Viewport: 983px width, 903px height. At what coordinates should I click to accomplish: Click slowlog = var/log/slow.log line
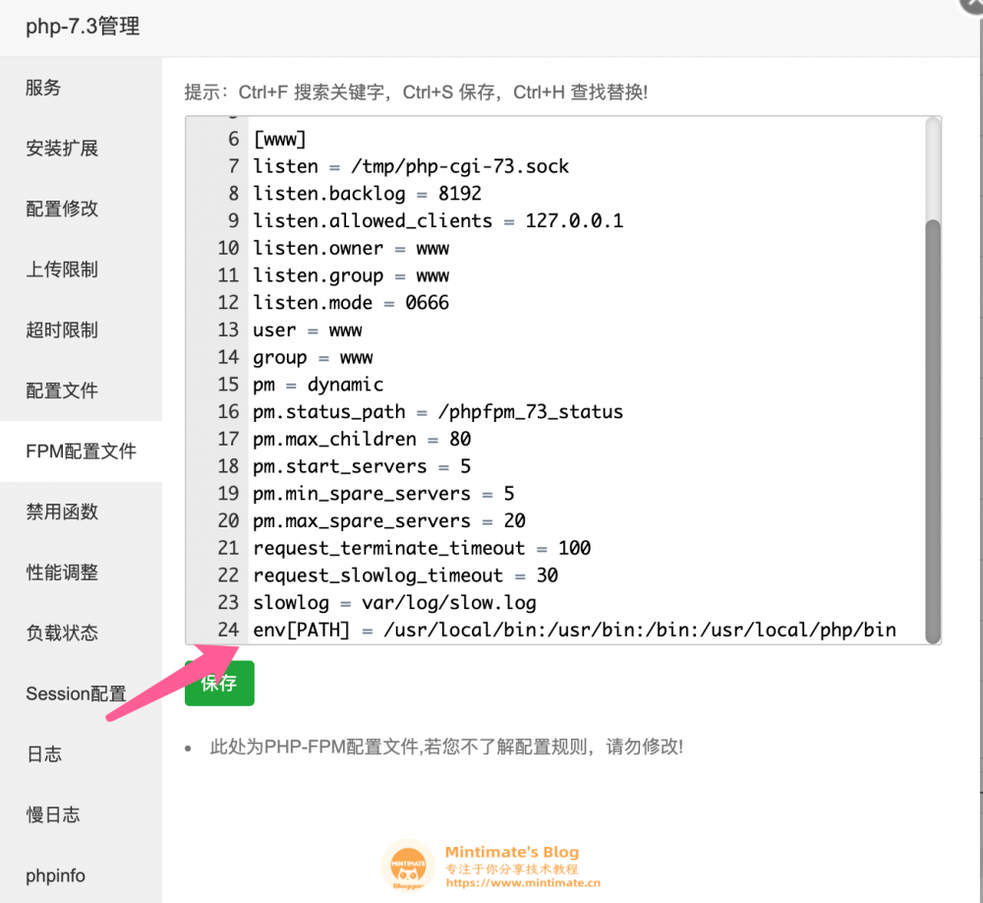tap(394, 603)
